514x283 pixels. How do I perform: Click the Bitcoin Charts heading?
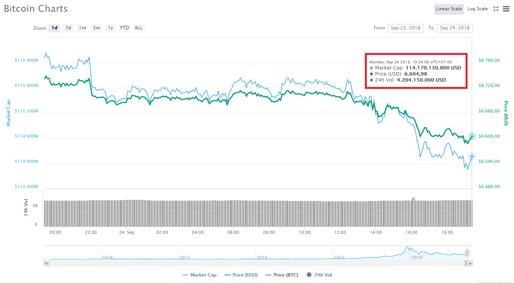pos(36,8)
